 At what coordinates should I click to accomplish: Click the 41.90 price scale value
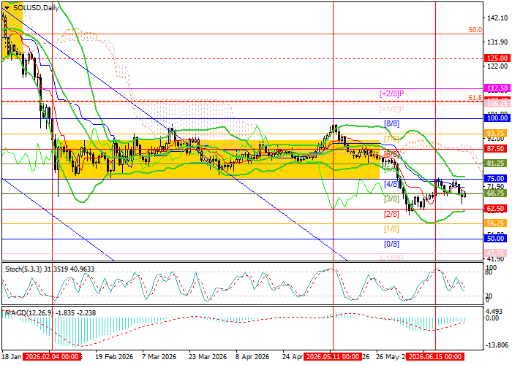(497, 259)
